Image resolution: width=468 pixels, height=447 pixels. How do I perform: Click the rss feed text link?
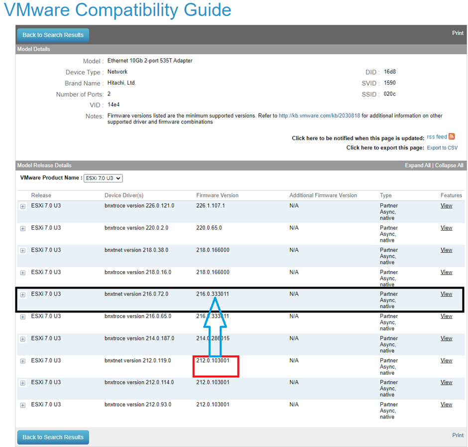pyautogui.click(x=437, y=137)
